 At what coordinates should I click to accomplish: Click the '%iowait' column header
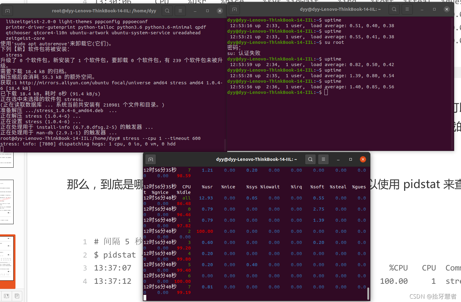(270, 187)
